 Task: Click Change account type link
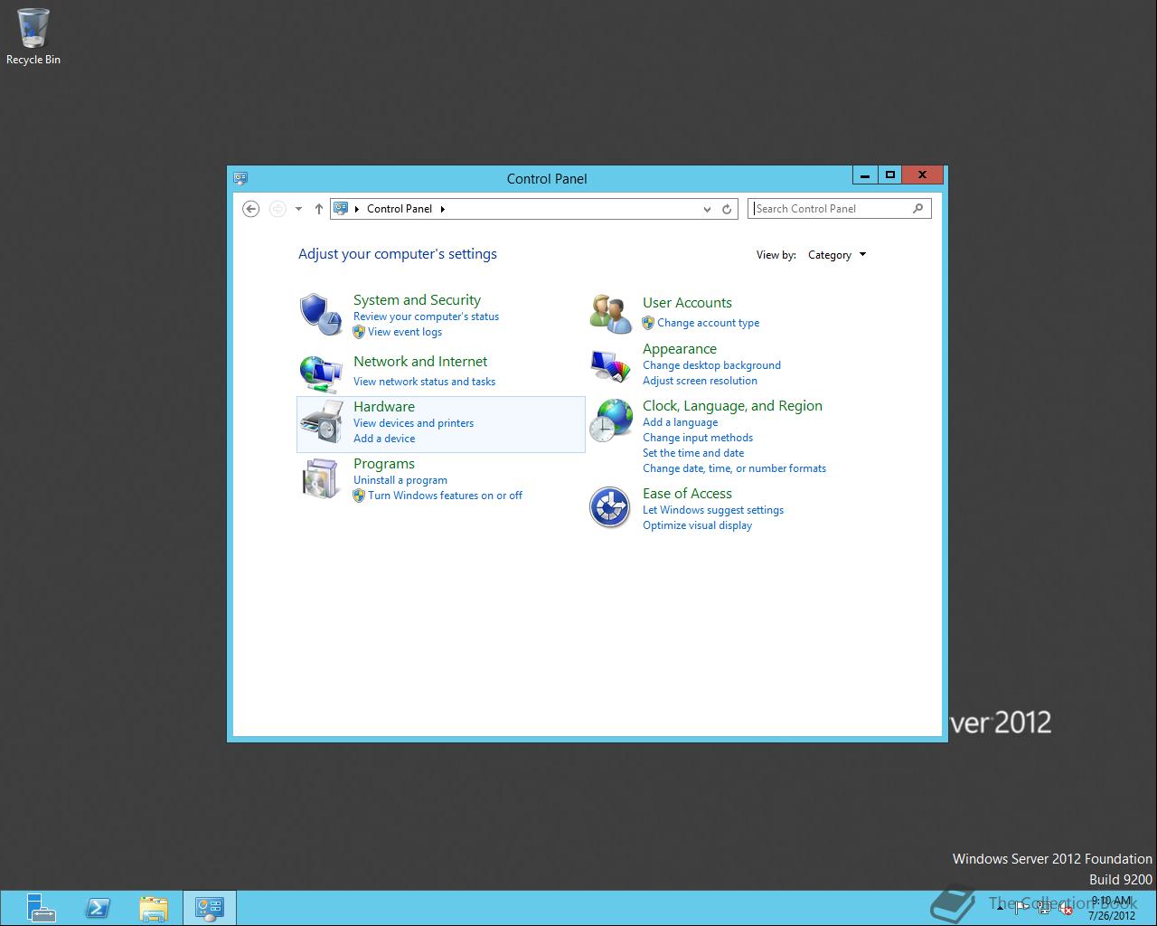(x=708, y=323)
